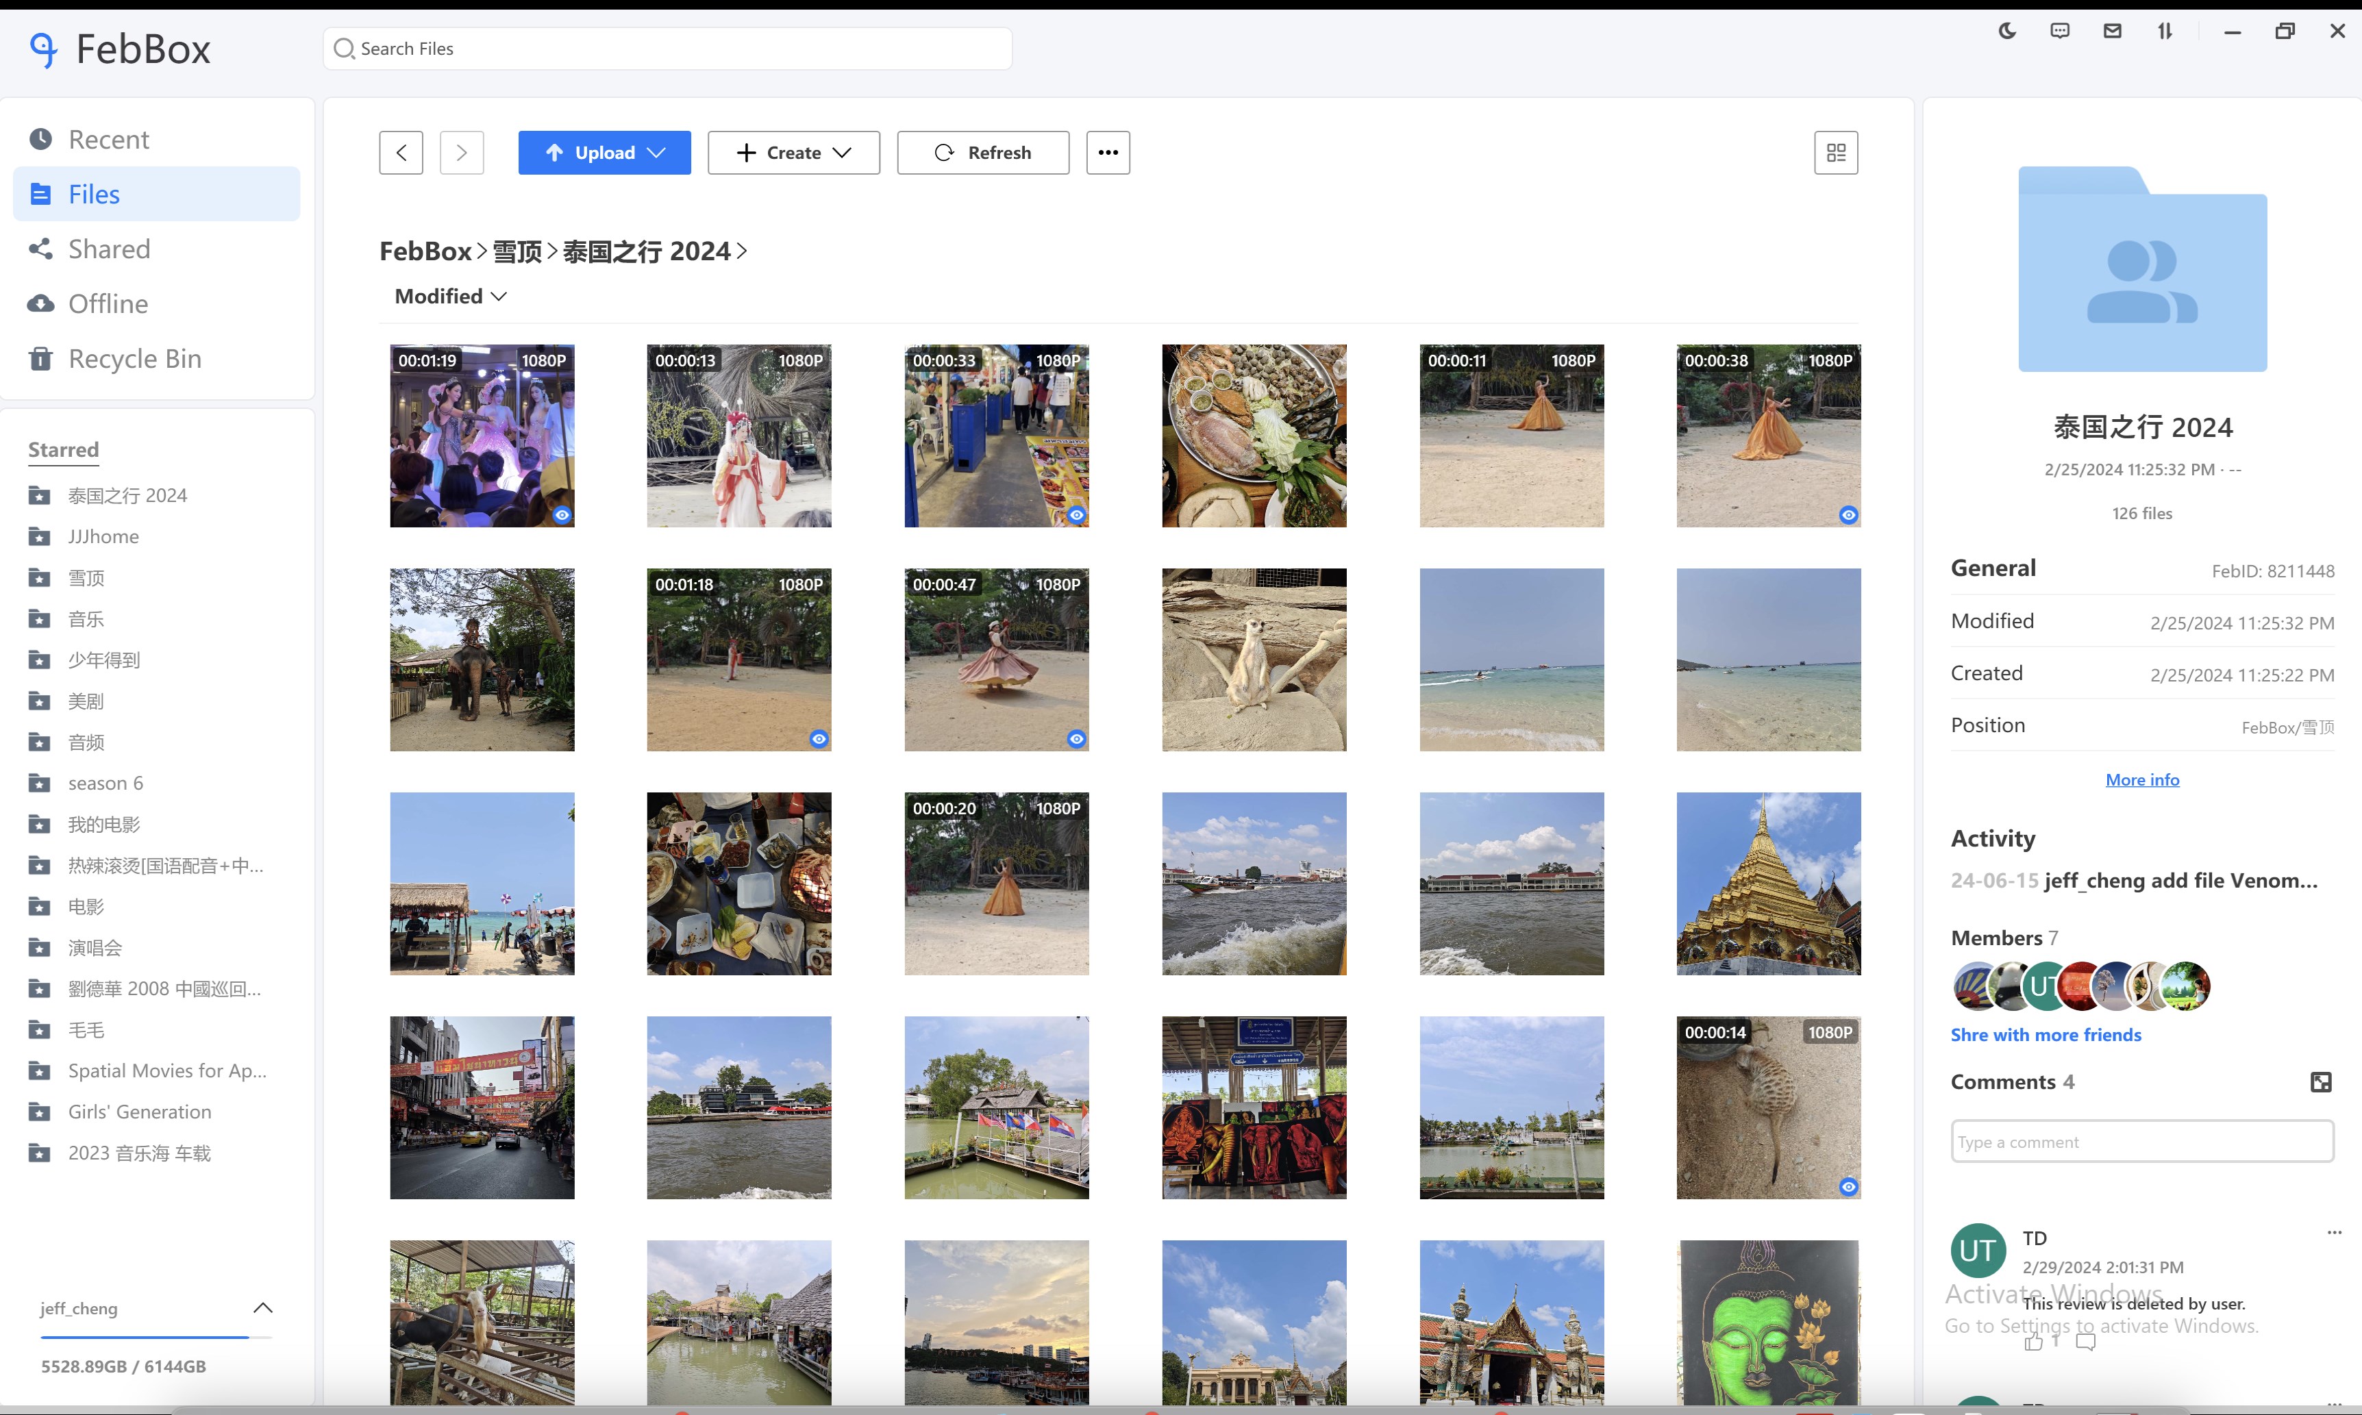Open the transfer list arrows icon

click(2165, 32)
